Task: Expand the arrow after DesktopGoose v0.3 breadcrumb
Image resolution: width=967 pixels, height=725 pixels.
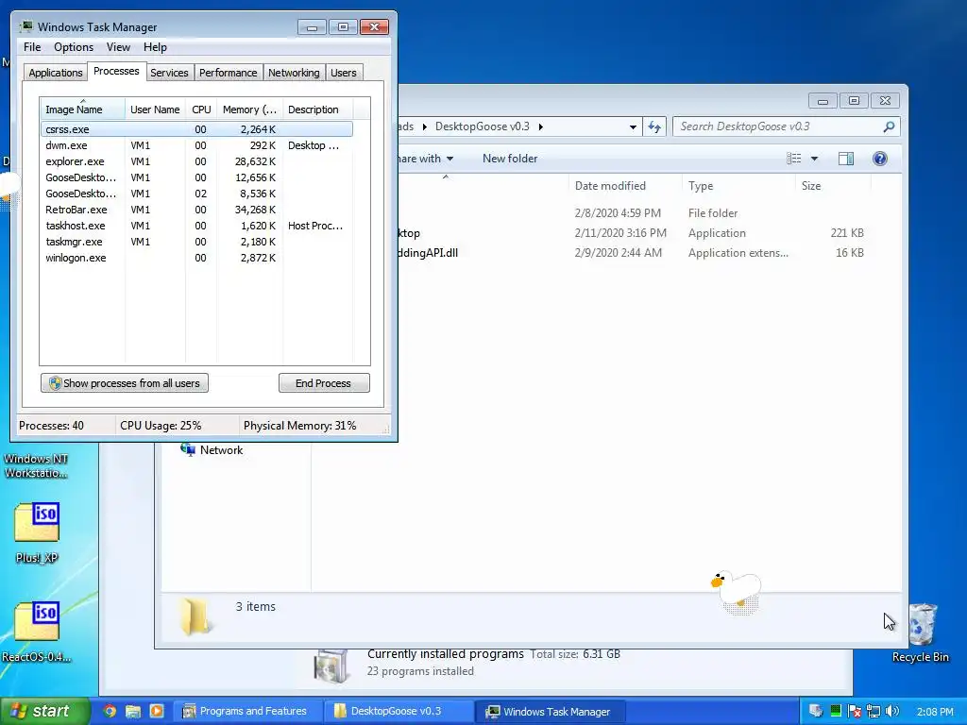Action: 541,126
